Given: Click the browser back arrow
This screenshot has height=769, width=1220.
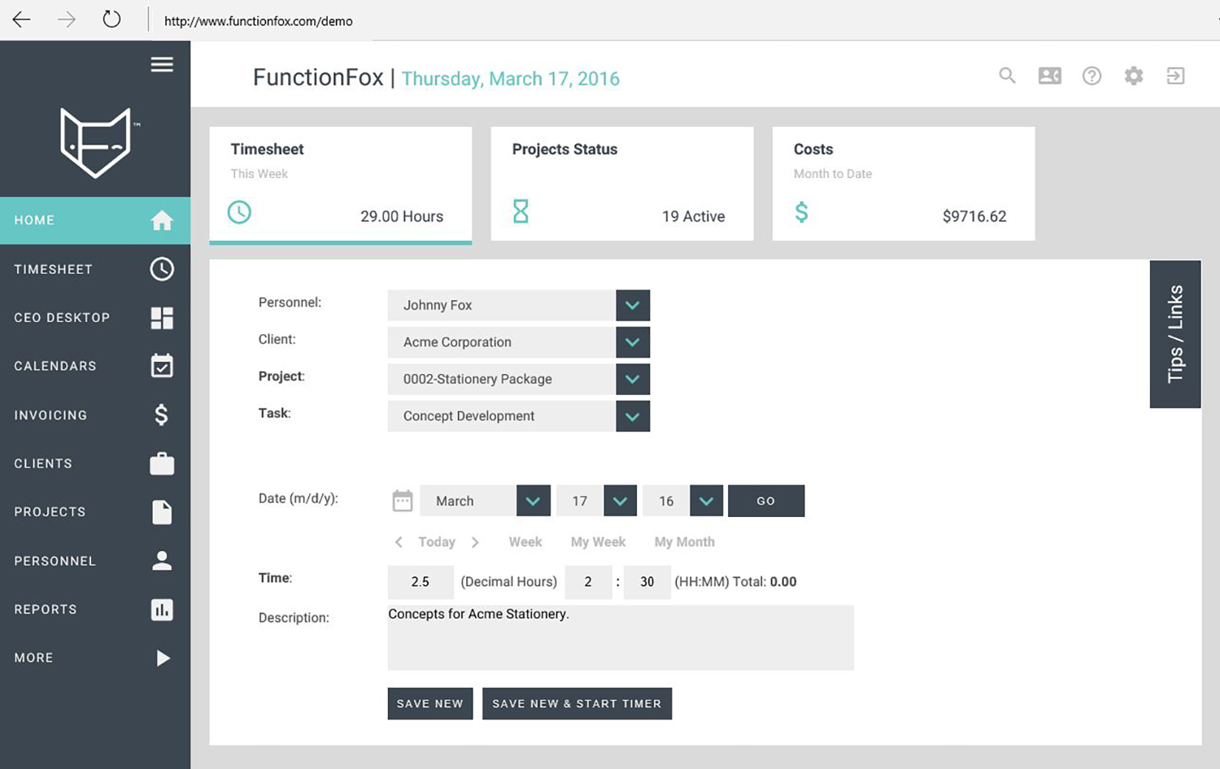Looking at the screenshot, I should click(x=22, y=20).
